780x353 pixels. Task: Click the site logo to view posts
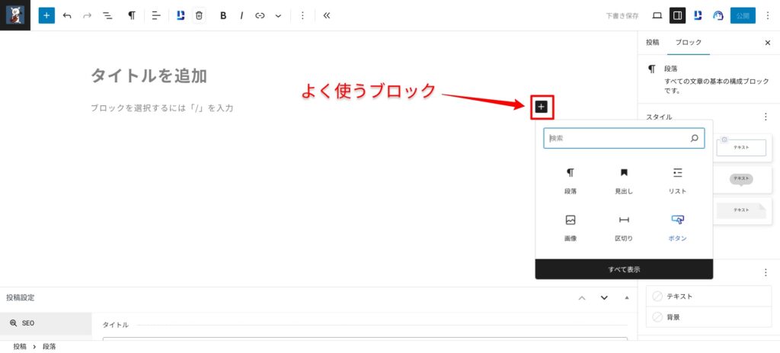point(15,15)
